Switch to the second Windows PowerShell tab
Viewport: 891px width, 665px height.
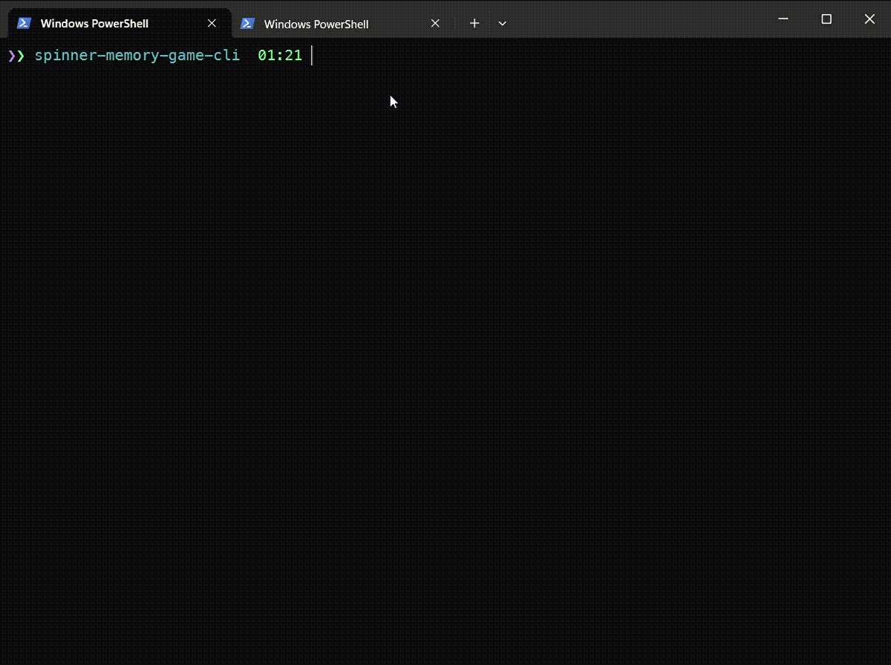pos(343,24)
